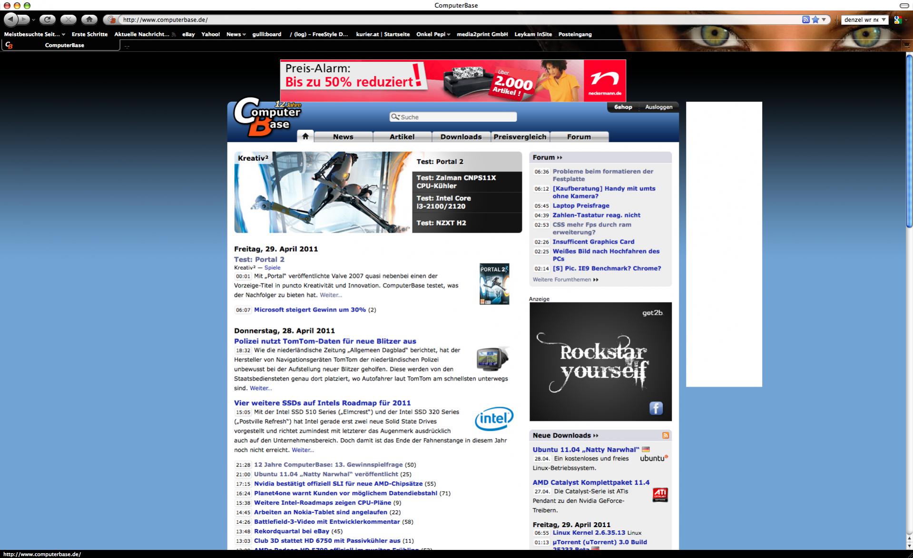Open the kurier.at Startseite bookmark
Image resolution: width=913 pixels, height=558 pixels.
pos(383,34)
